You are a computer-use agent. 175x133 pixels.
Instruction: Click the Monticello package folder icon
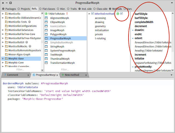point(7,14)
